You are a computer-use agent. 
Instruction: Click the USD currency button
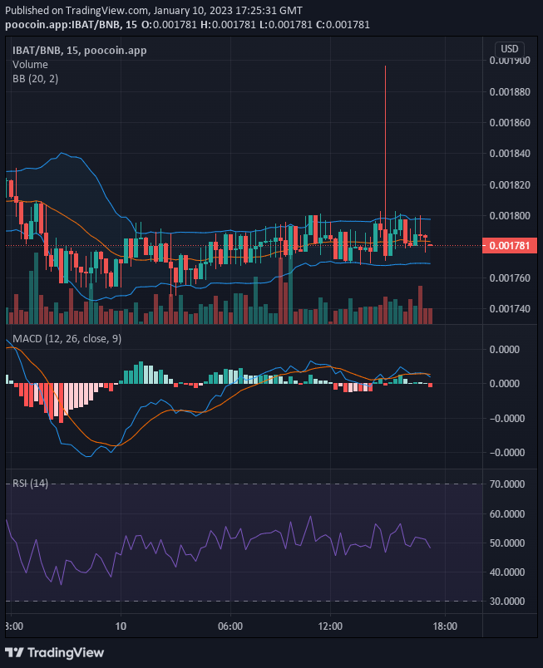[510, 49]
